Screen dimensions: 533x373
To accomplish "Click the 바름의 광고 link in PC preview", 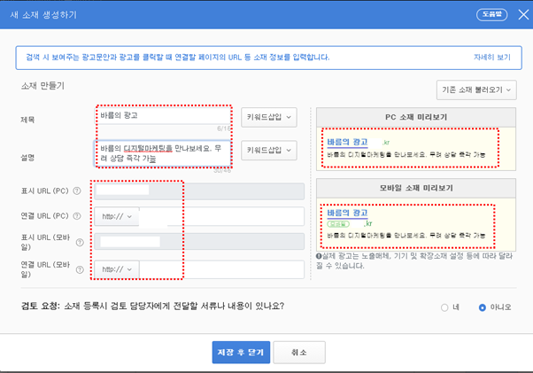I will tap(347, 142).
